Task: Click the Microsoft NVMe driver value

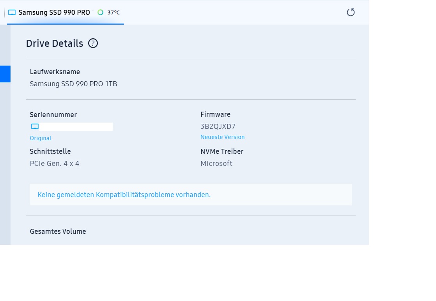Action: (x=216, y=164)
